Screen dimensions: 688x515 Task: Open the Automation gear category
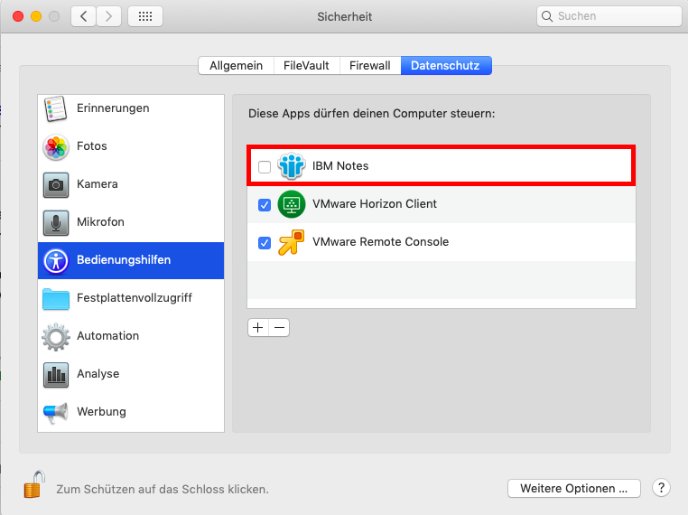tap(131, 336)
